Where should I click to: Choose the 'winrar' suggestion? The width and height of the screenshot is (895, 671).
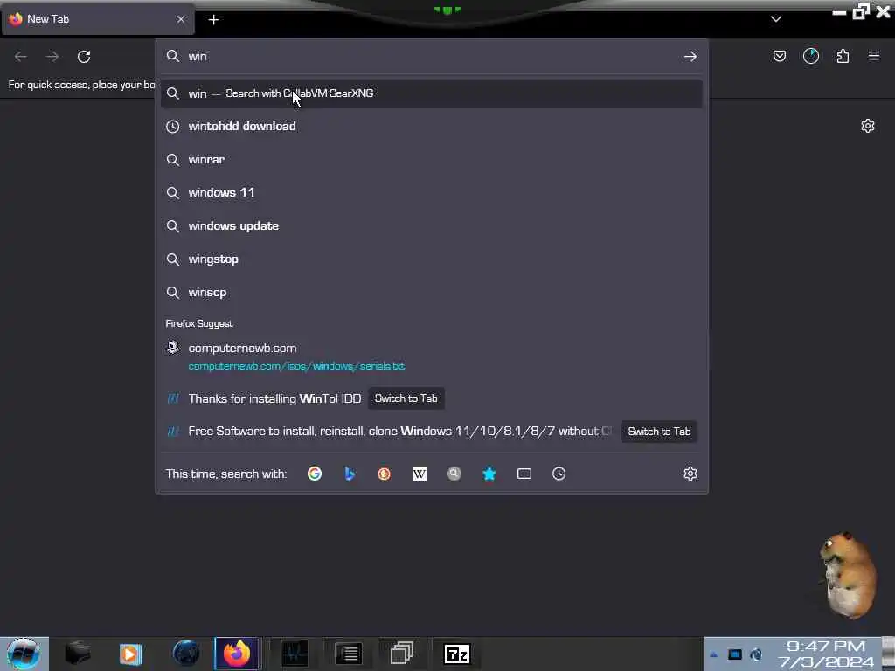(432, 160)
